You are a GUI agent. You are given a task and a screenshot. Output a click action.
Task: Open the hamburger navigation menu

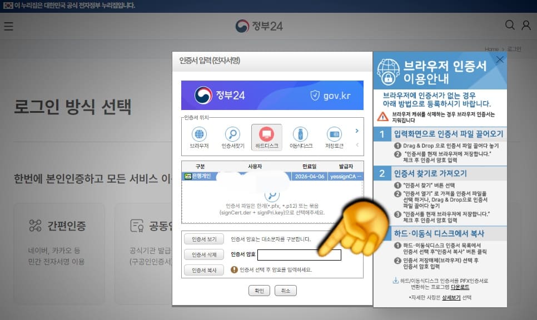pyautogui.click(x=8, y=25)
